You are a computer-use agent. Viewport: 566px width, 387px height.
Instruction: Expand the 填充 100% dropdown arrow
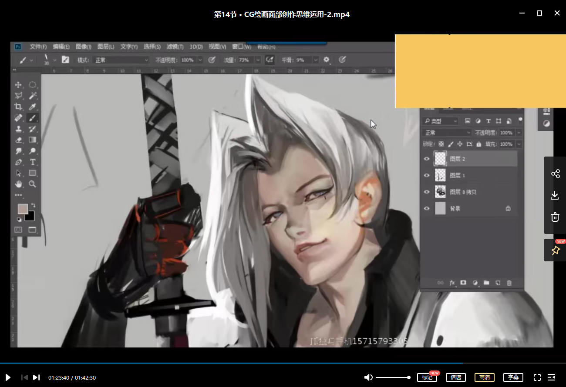click(x=519, y=144)
